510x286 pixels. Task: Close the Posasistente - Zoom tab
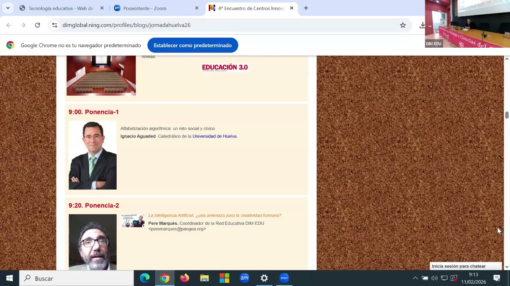[197, 8]
